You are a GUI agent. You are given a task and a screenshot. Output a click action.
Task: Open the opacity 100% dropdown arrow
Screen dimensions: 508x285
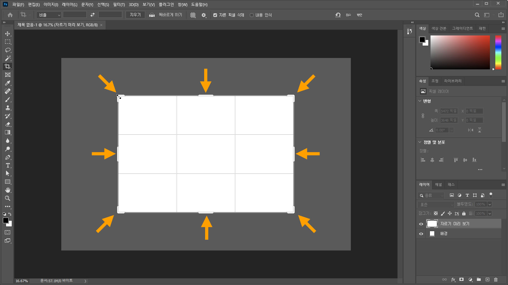(490, 204)
